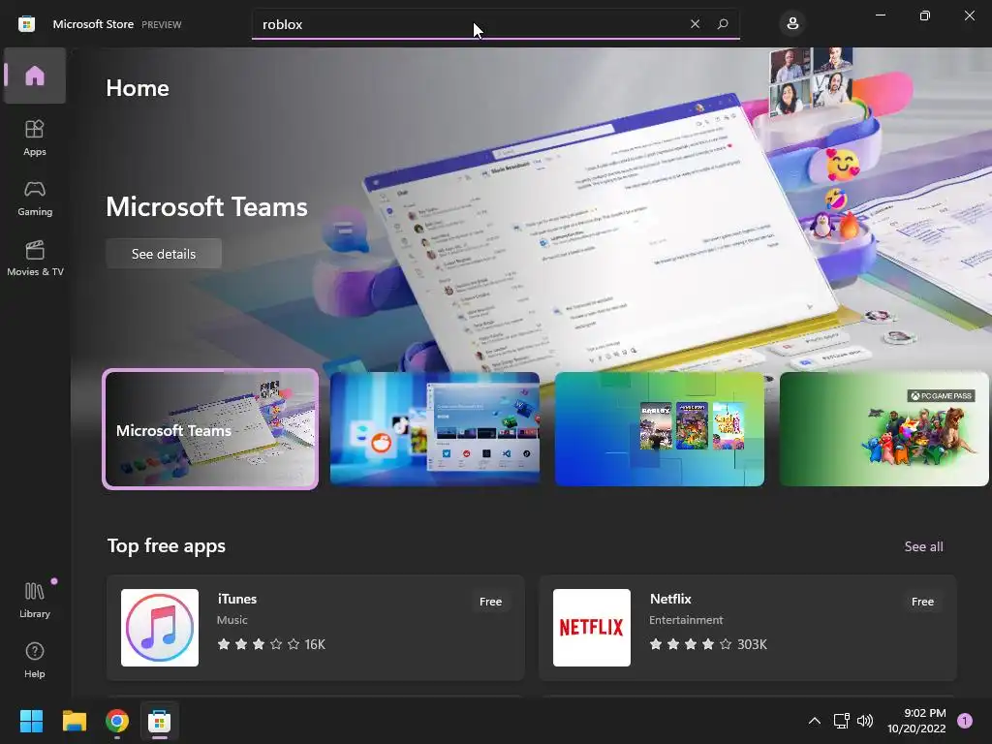Click Free button for Netflix

pyautogui.click(x=922, y=602)
